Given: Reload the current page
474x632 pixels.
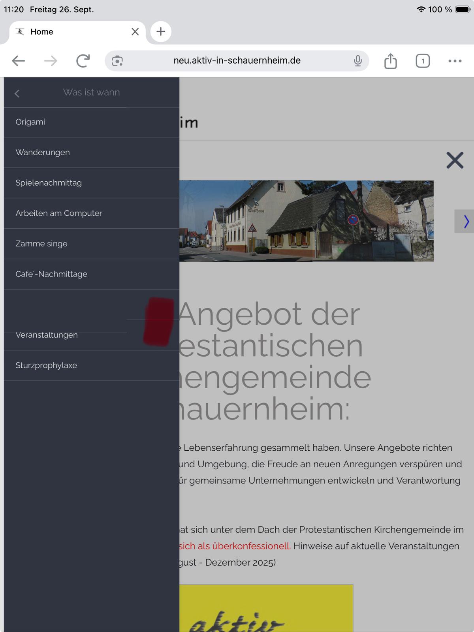Looking at the screenshot, I should (x=83, y=61).
